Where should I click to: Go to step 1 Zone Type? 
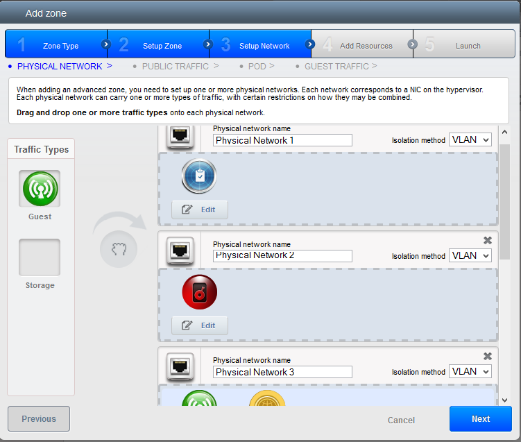(56, 44)
